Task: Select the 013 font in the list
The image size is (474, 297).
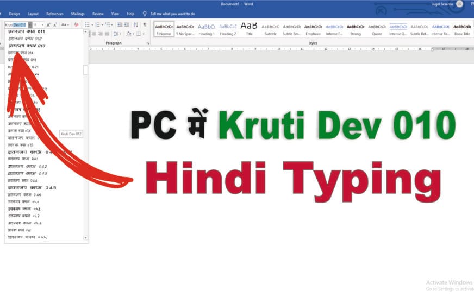Action: pos(44,46)
